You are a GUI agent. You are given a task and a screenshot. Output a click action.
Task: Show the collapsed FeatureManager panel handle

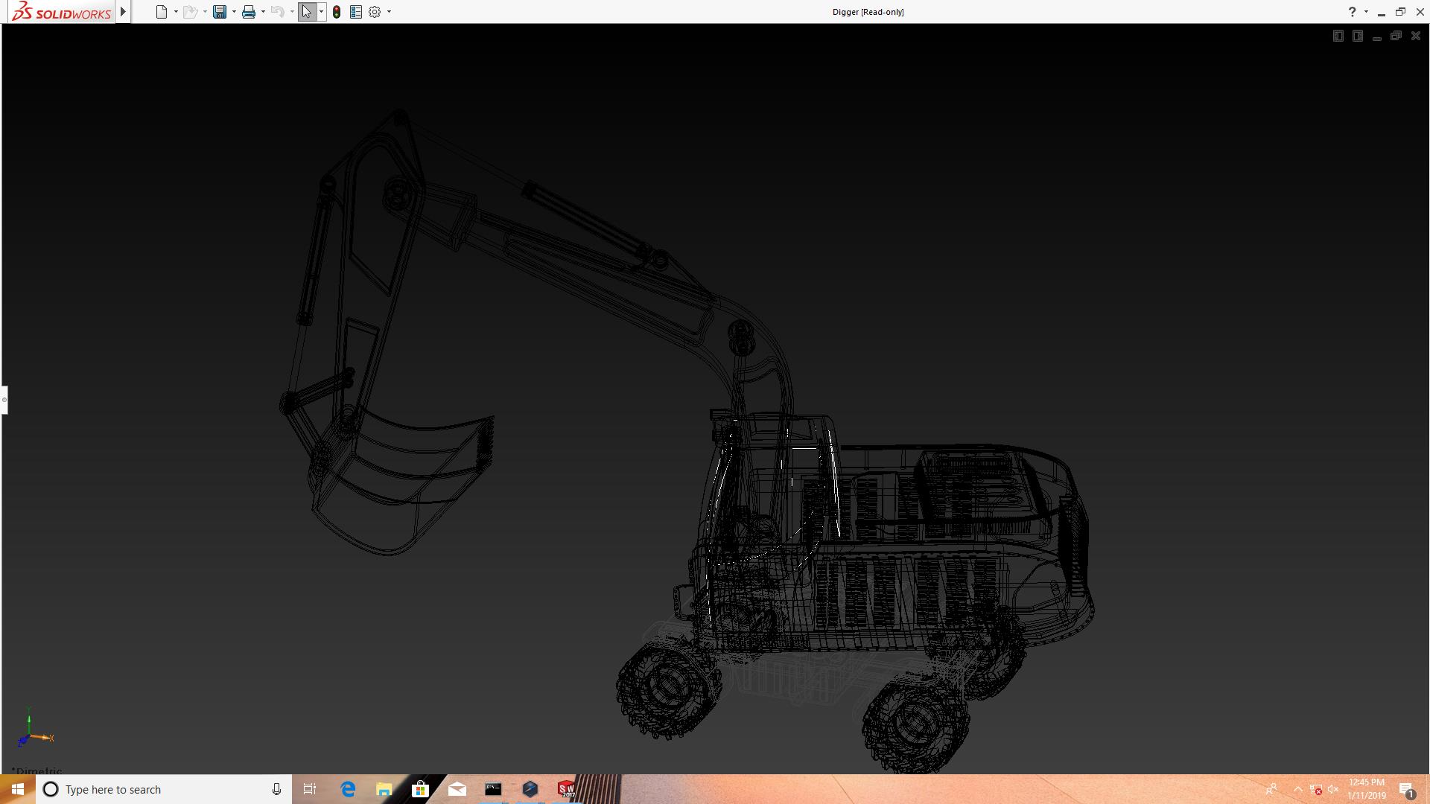coord(4,400)
